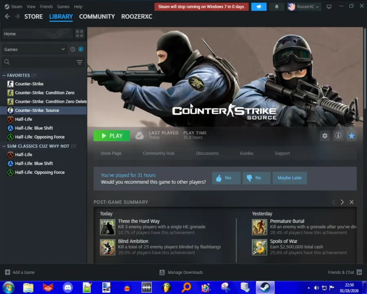The height and width of the screenshot is (294, 367).
Task: Select Counter-Strike: Condition Zero Deleted Scenes
Action: [44, 102]
